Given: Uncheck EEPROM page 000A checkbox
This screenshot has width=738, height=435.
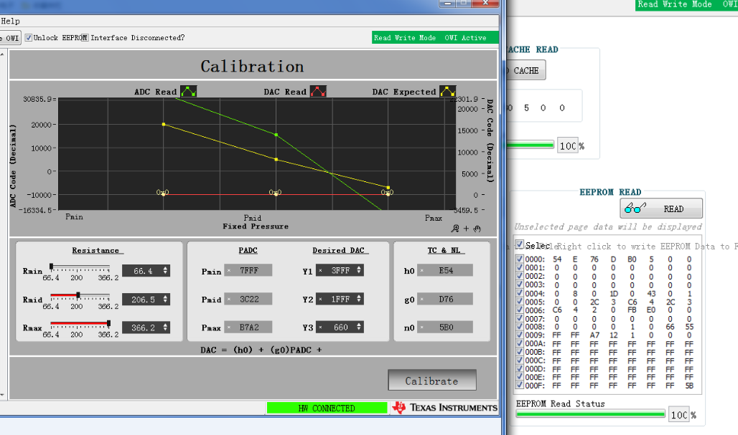Looking at the screenshot, I should click(x=519, y=343).
